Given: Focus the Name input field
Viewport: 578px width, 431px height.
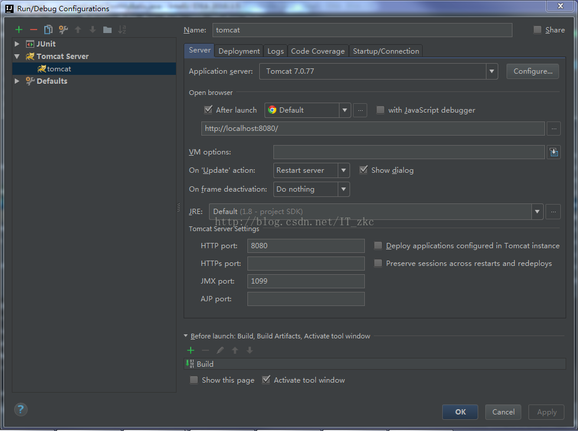Looking at the screenshot, I should [363, 30].
